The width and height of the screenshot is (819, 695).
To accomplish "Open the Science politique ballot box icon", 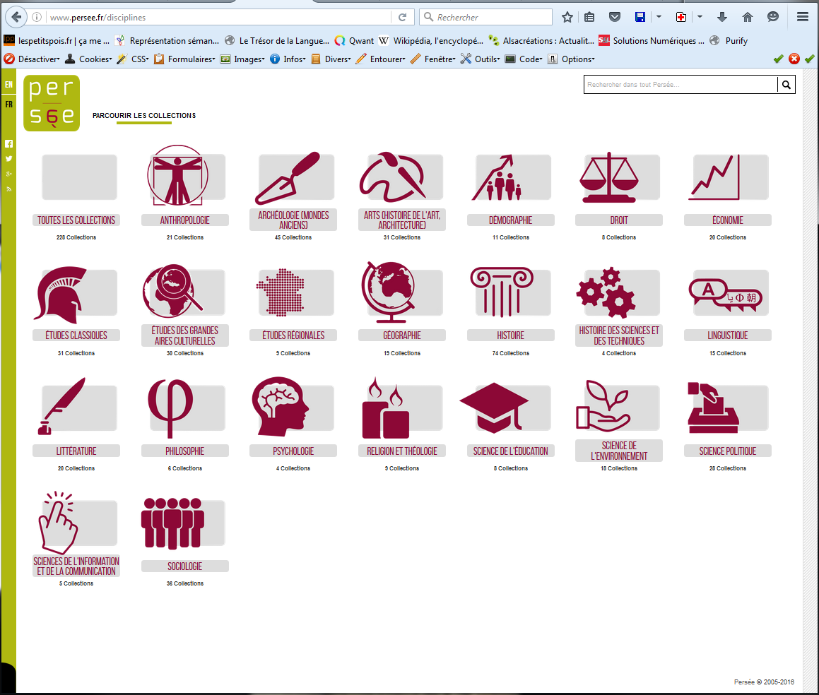I will (713, 408).
